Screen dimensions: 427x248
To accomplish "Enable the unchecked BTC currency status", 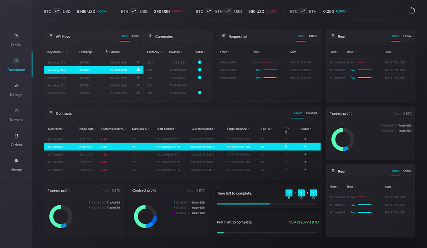I will tap(200, 85).
